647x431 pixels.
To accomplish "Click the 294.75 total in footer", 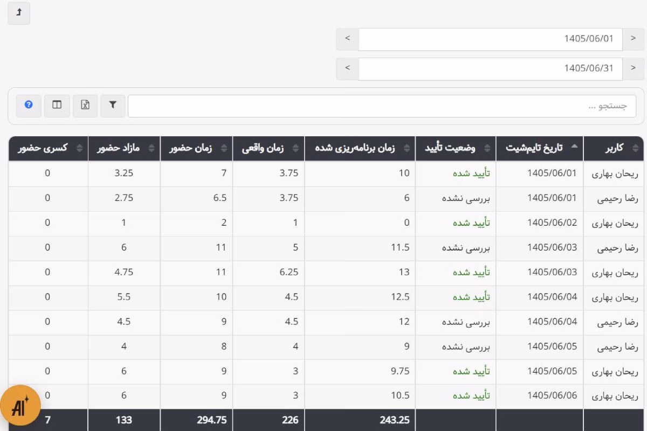I will [x=212, y=420].
